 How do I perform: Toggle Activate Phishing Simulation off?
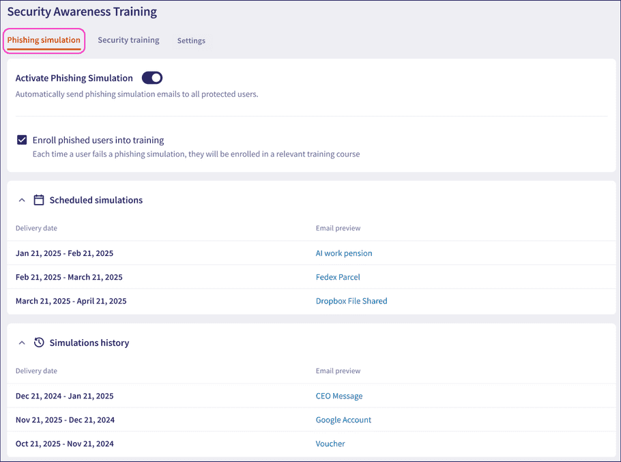pyautogui.click(x=151, y=77)
